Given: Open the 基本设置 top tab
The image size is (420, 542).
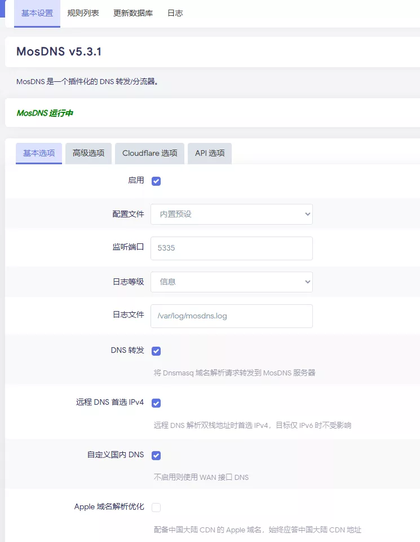Looking at the screenshot, I should 37,13.
